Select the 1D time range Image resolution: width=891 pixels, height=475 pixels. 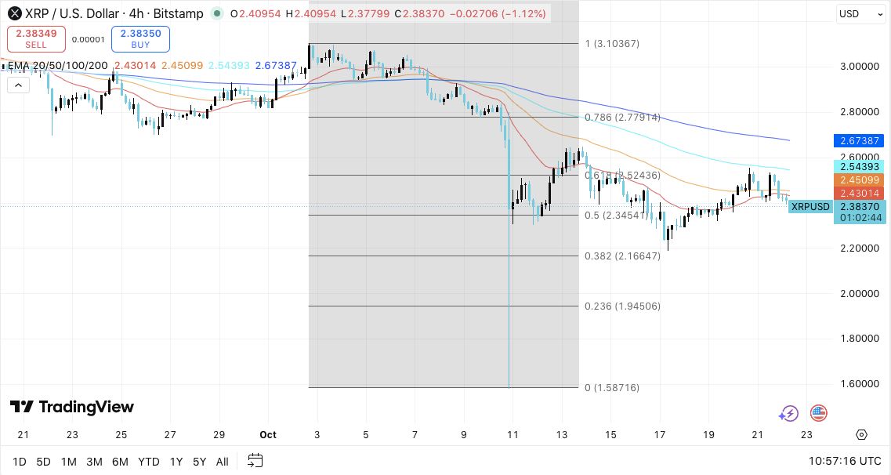coord(20,462)
